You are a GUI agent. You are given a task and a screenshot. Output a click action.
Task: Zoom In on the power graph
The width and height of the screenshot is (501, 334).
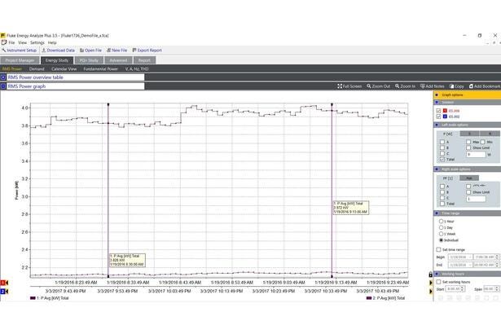coord(406,86)
